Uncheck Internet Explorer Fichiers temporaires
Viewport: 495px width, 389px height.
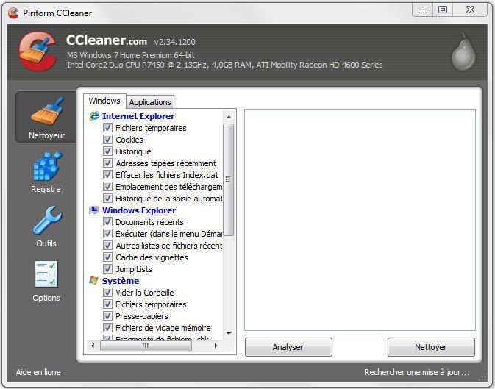[x=107, y=127]
